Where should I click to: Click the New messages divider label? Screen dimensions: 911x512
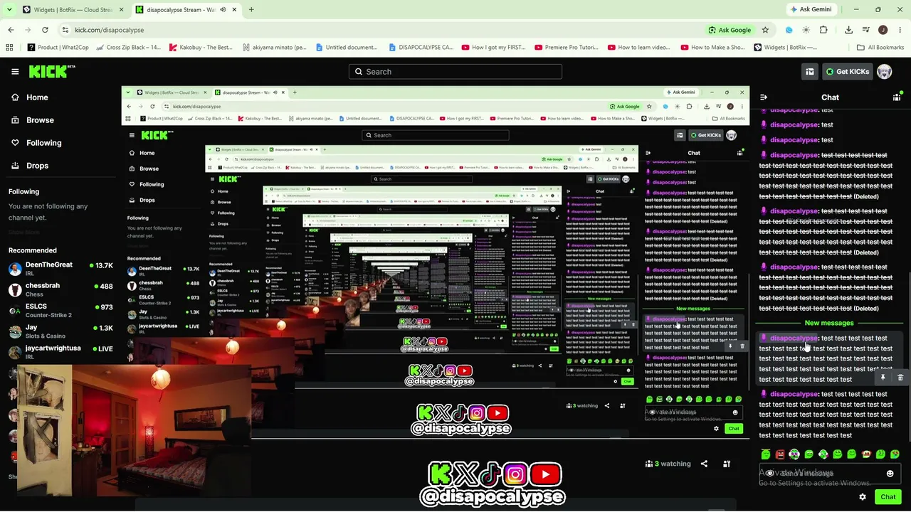pos(829,323)
